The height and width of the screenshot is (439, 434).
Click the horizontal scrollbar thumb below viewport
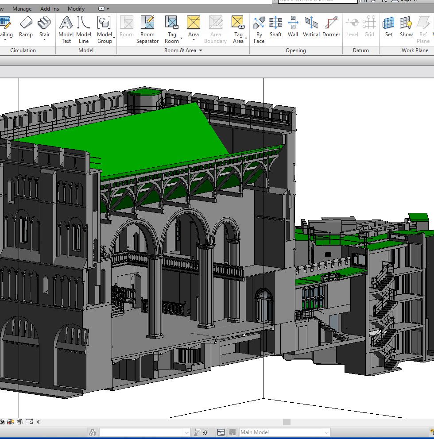point(287,422)
